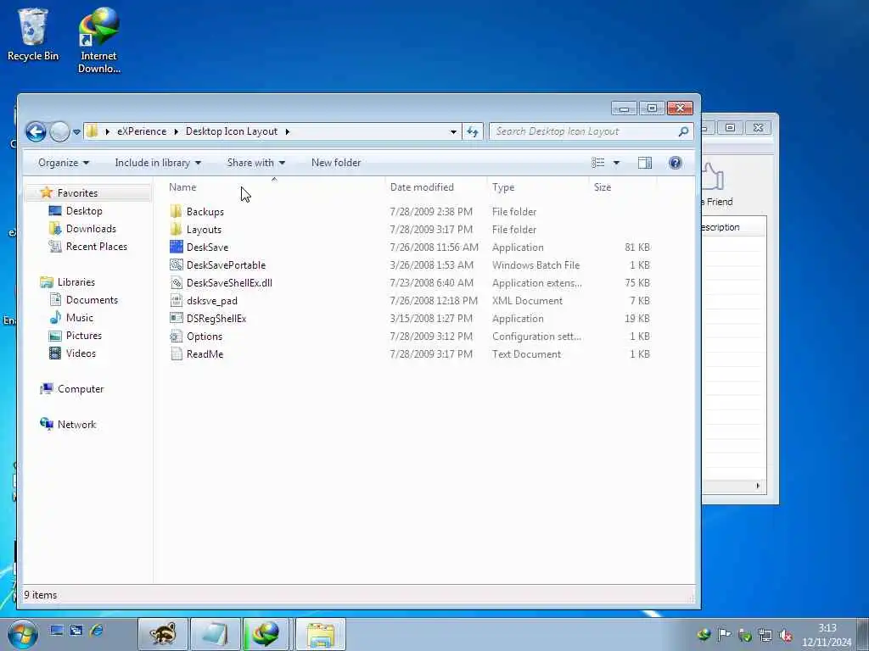
Task: Sort by Date modified column
Action: tap(422, 187)
